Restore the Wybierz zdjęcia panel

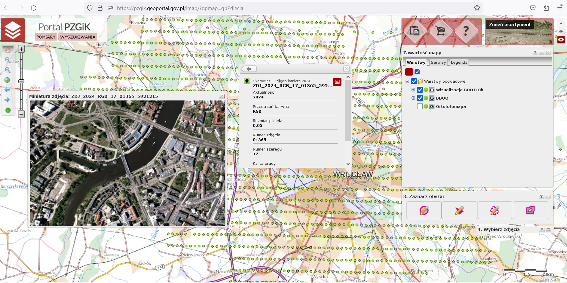pos(548,230)
